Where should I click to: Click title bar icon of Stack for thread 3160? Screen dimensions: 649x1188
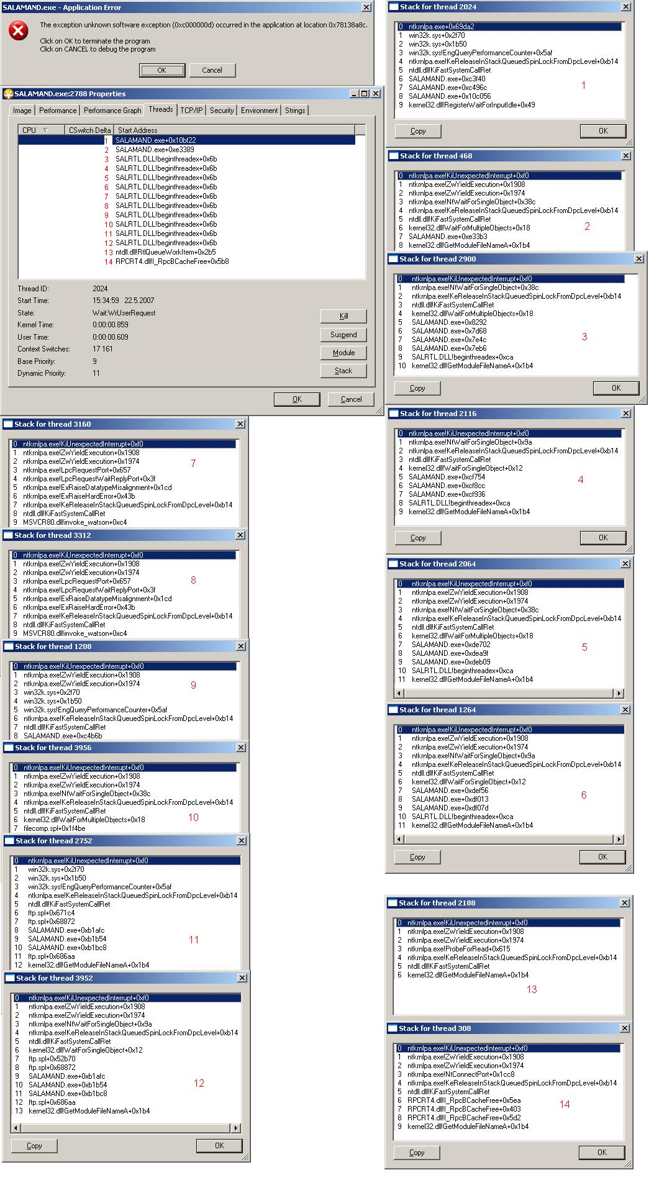9,424
